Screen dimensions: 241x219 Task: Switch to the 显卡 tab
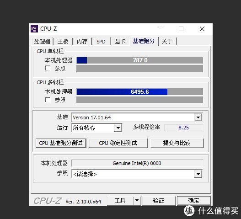(120, 42)
